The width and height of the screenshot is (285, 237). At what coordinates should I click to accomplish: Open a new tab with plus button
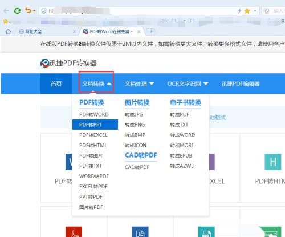[x=151, y=31]
